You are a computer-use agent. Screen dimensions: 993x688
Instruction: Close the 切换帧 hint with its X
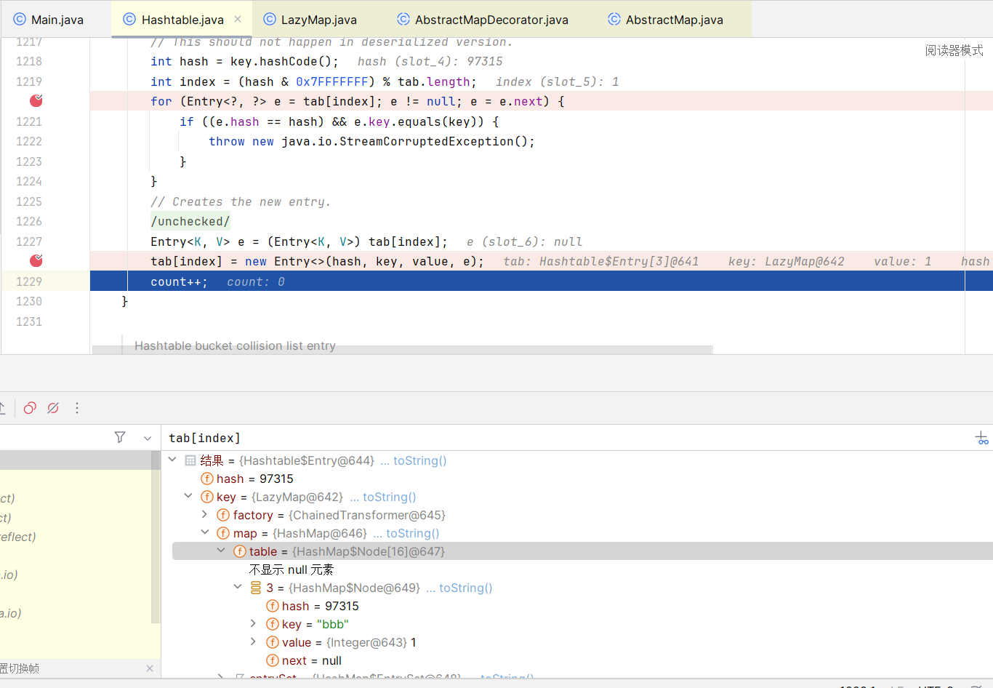(x=150, y=668)
